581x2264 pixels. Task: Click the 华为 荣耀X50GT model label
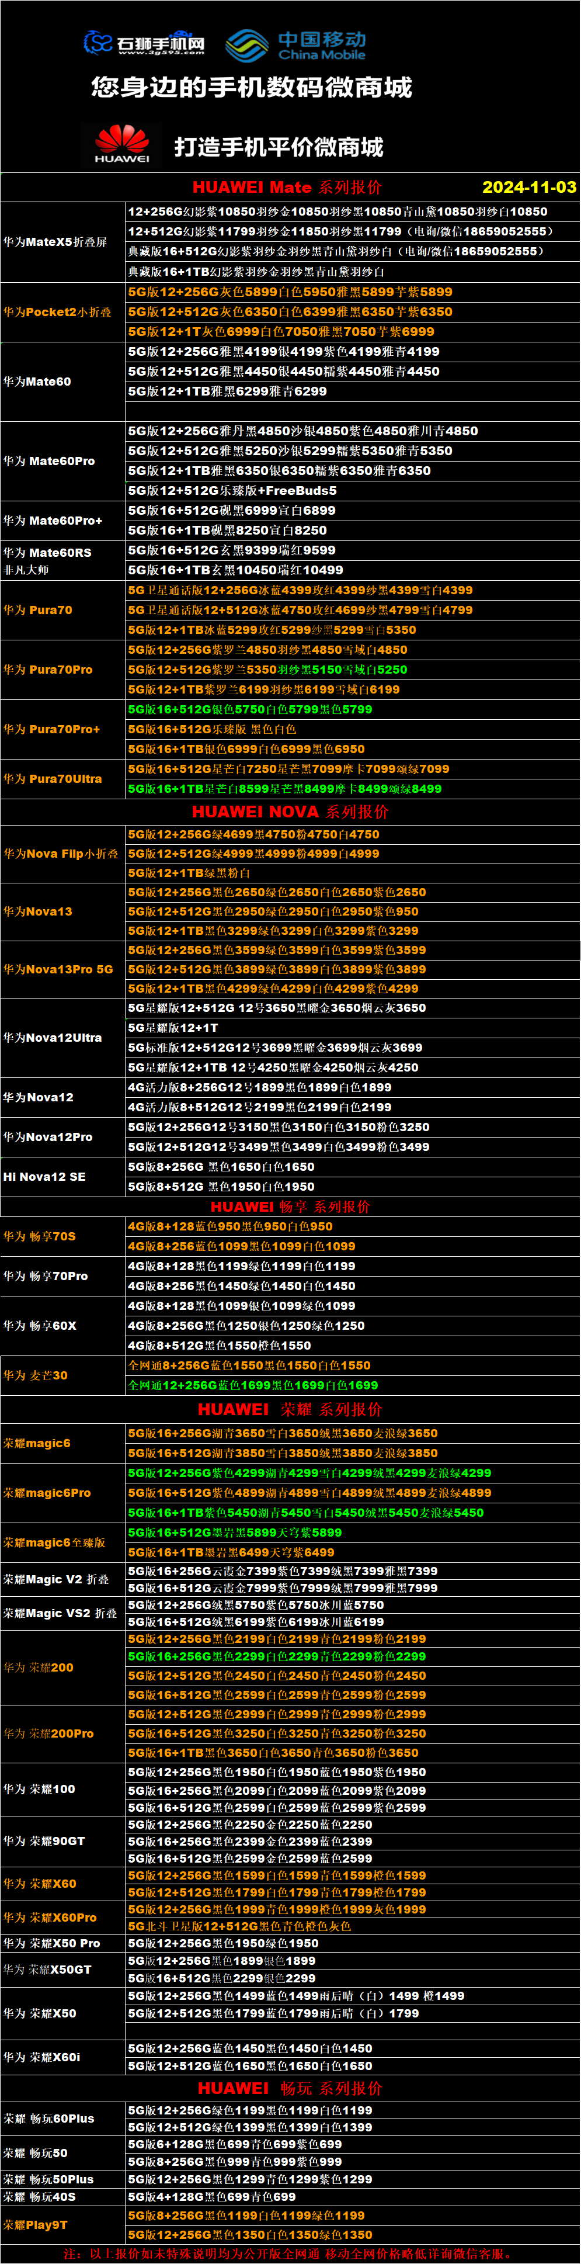[47, 1970]
